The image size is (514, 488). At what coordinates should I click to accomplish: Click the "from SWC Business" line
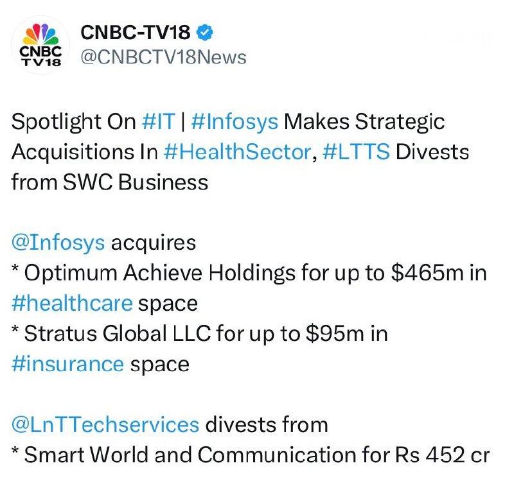click(110, 182)
